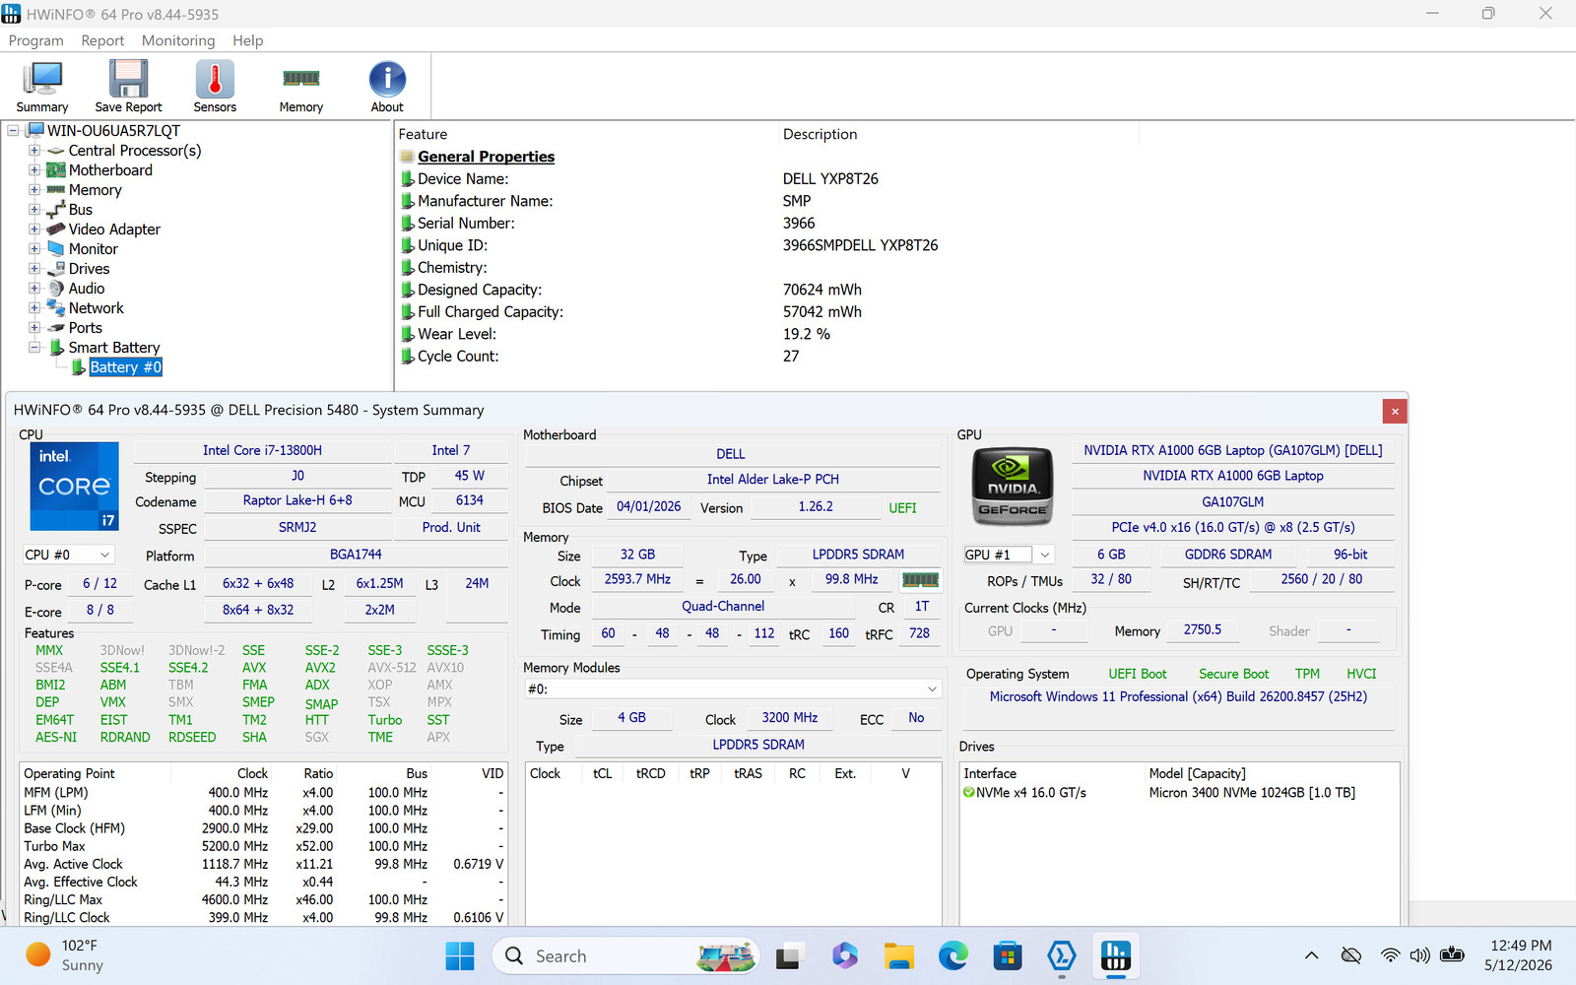
Task: Click the Operating Point column header
Action: 69,773
